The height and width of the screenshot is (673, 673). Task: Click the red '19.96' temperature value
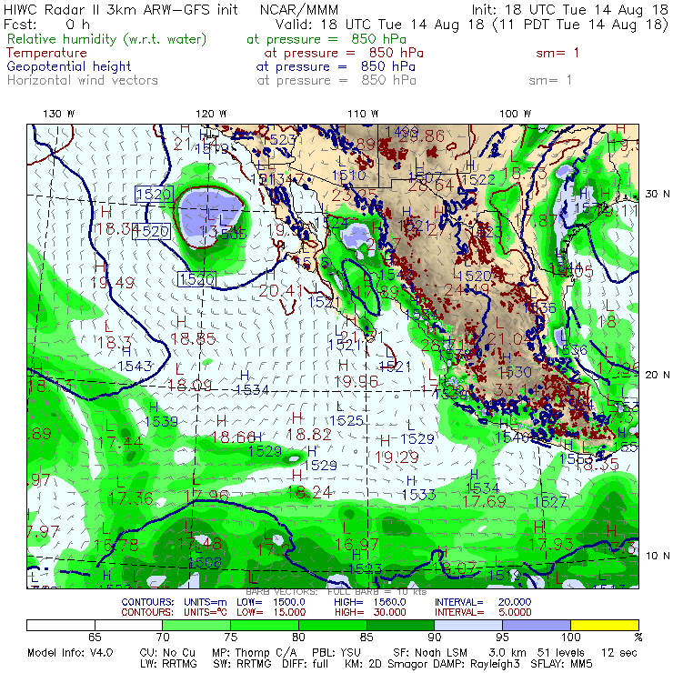pyautogui.click(x=357, y=382)
